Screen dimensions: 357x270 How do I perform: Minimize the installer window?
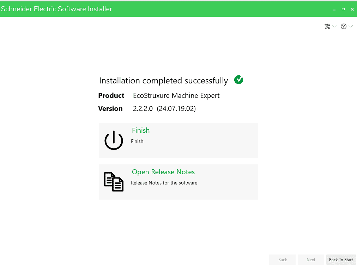pos(334,9)
